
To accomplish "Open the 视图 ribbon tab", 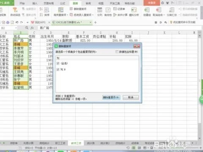I will (101, 3).
